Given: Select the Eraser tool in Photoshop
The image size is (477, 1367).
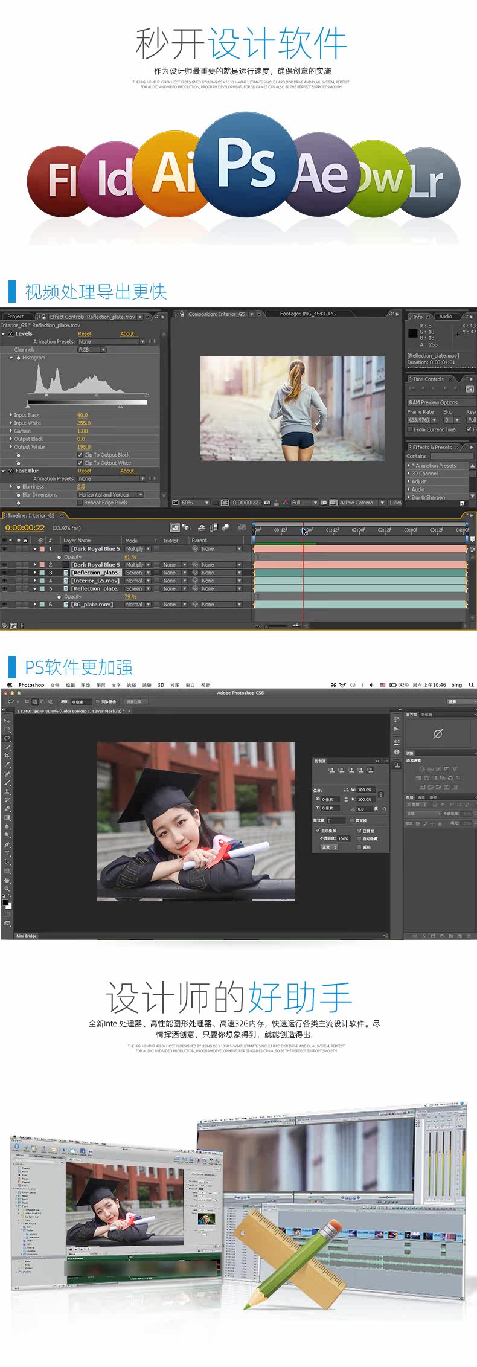Looking at the screenshot, I should click(7, 809).
